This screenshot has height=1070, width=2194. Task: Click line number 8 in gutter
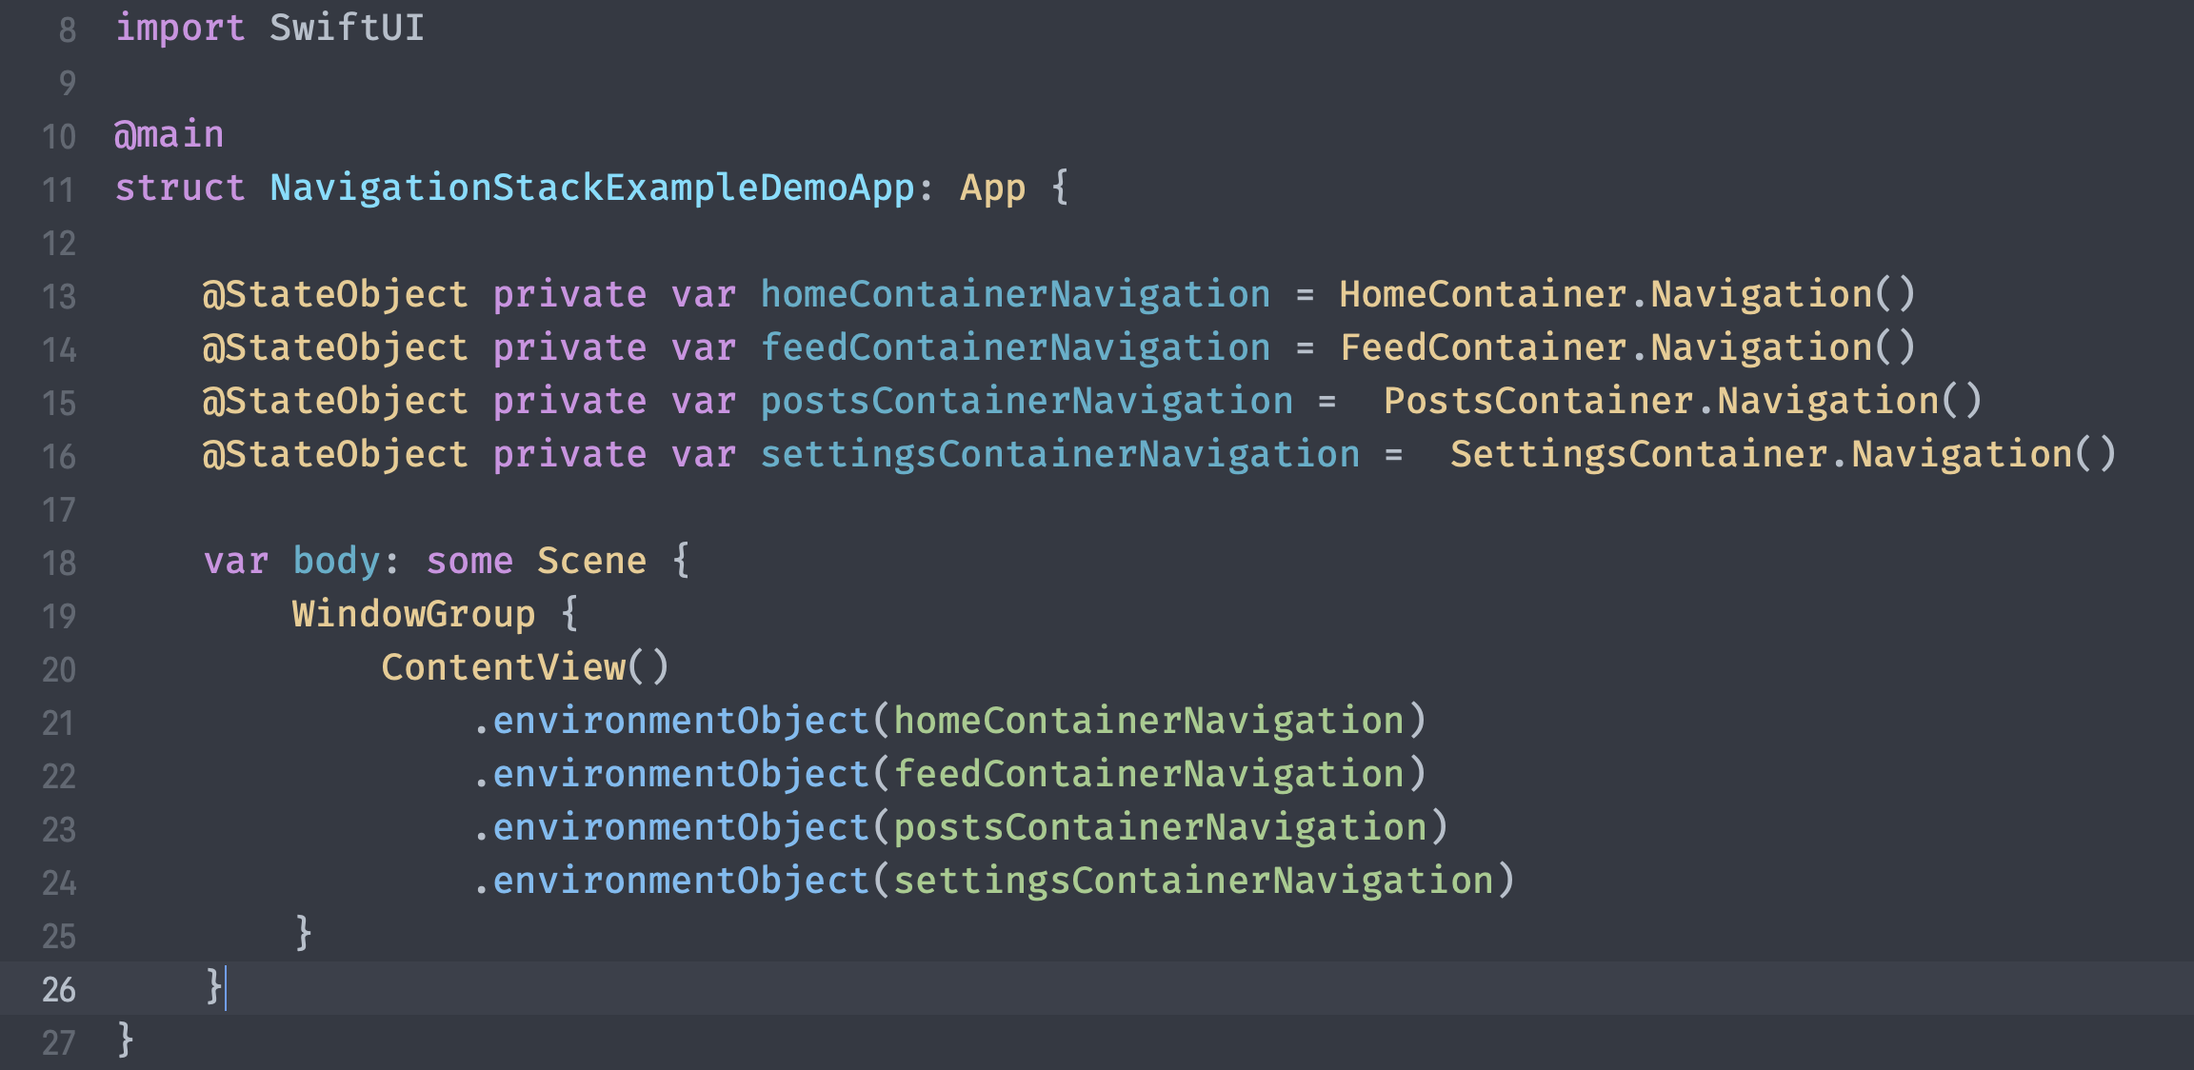point(67,30)
